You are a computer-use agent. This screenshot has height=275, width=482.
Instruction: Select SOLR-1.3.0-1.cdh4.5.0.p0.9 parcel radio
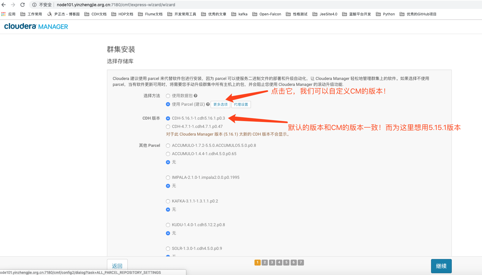(168, 249)
